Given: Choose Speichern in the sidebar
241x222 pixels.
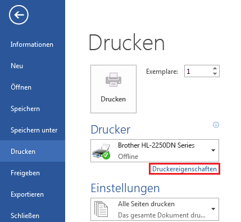Looking at the screenshot, I should coord(25,109).
